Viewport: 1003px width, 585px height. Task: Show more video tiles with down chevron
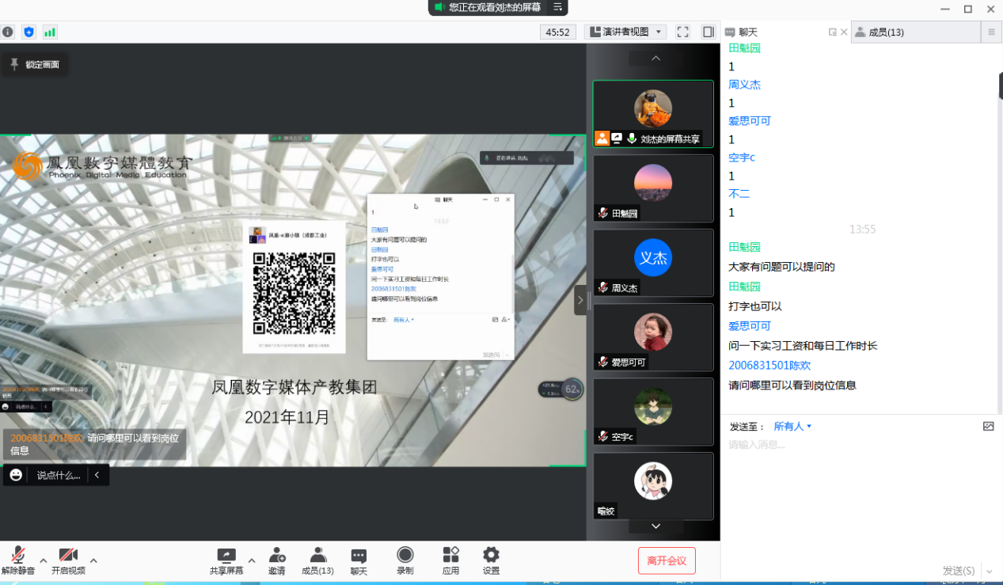point(655,526)
